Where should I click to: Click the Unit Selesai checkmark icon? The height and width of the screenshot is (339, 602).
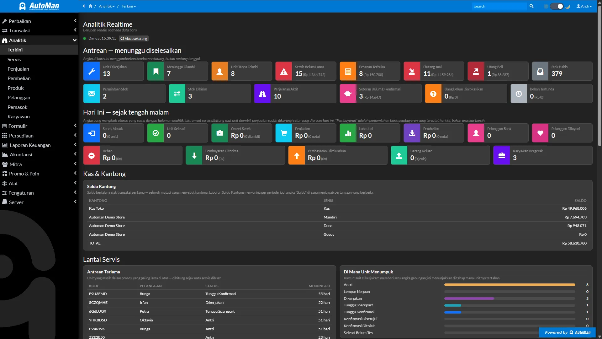pyautogui.click(x=156, y=133)
